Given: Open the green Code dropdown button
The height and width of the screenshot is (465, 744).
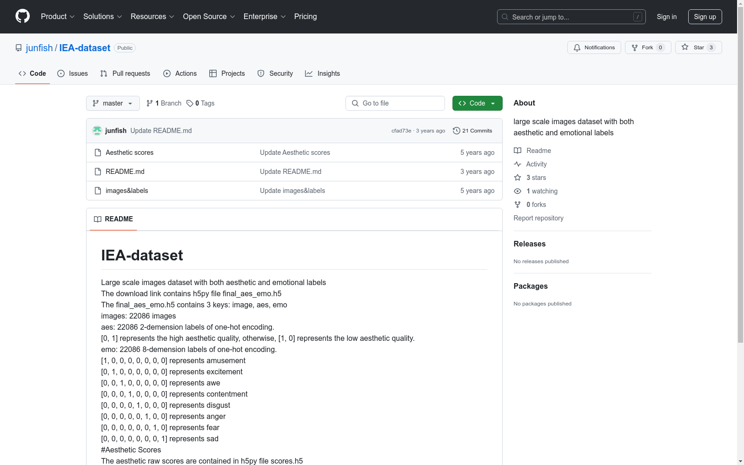Looking at the screenshot, I should (x=477, y=103).
